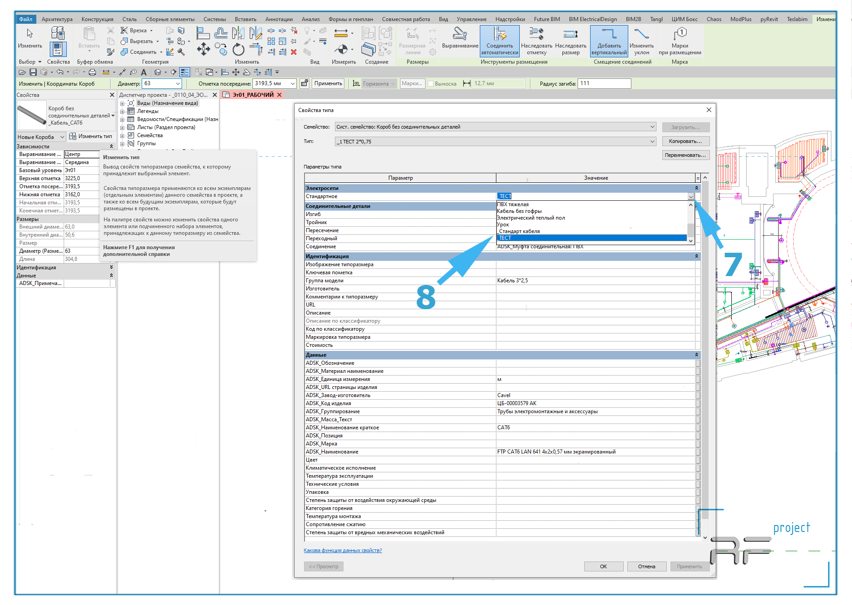This screenshot has height=605, width=852.
Task: Toggle the Свойства properties palette button
Action: (x=58, y=49)
